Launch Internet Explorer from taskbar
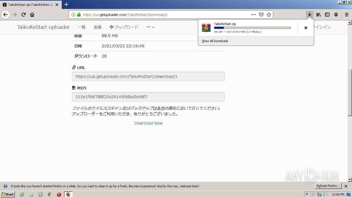 coord(22,194)
